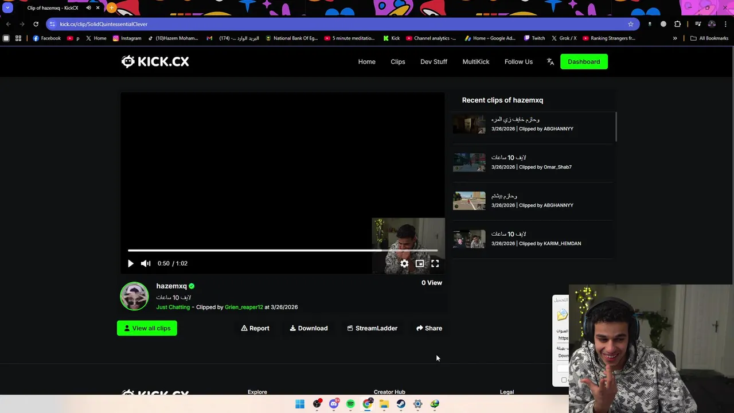The width and height of the screenshot is (734, 413).
Task: Click the Explore footer heading
Action: pyautogui.click(x=257, y=392)
